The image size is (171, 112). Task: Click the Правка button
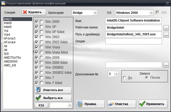point(90,104)
